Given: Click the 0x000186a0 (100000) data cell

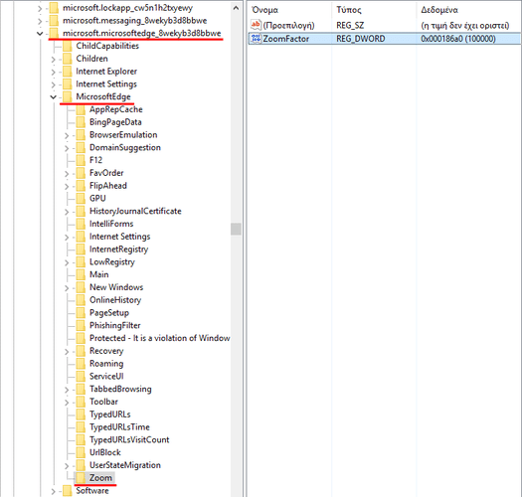Looking at the screenshot, I should [x=458, y=39].
